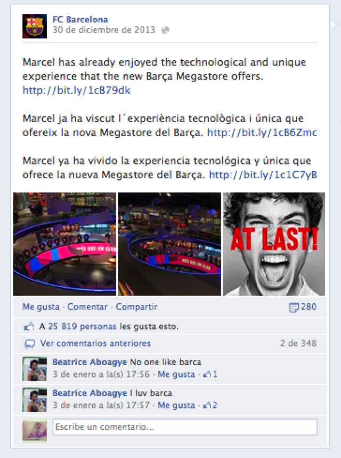
Task: Share the post via Compartir
Action: (136, 307)
